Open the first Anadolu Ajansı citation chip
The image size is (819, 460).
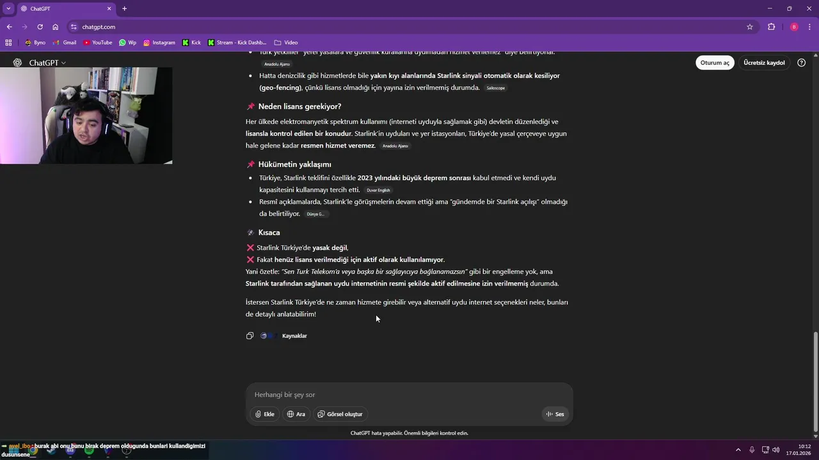[x=277, y=64]
